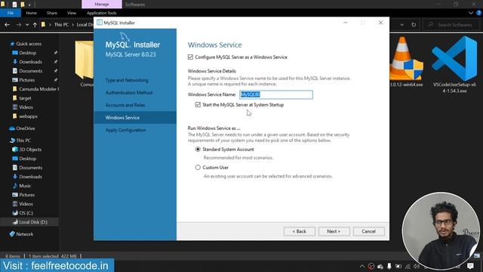Click the MySQL Installer title bar icon

pos(99,23)
